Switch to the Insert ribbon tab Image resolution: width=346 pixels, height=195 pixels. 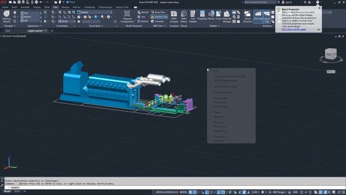click(15, 7)
